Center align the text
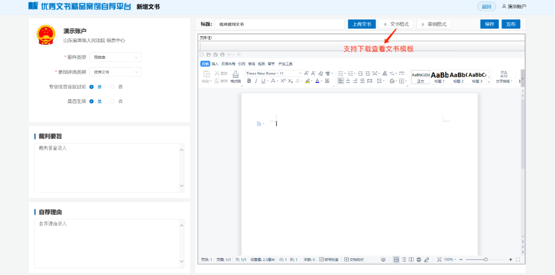 [x=348, y=81]
